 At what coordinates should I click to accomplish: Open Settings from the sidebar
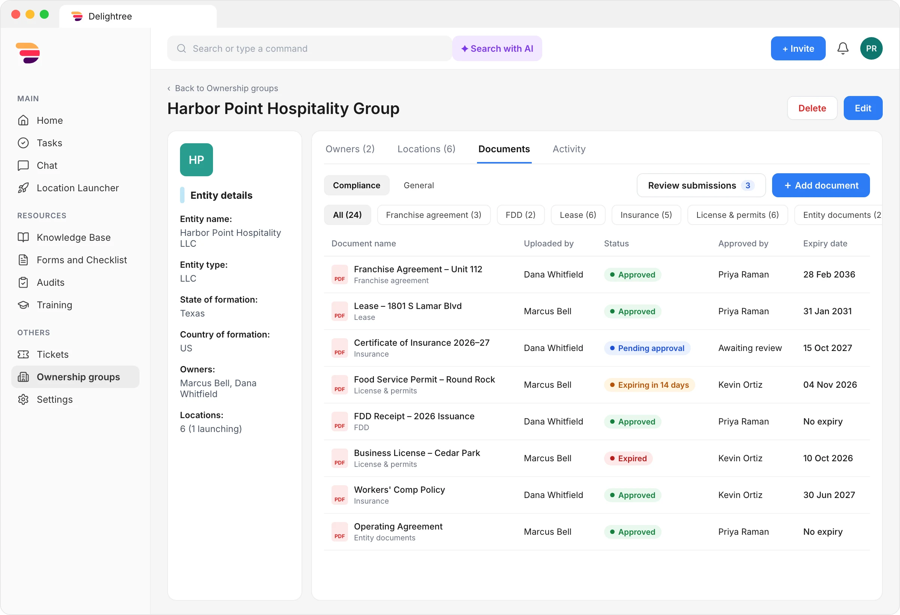click(x=75, y=399)
